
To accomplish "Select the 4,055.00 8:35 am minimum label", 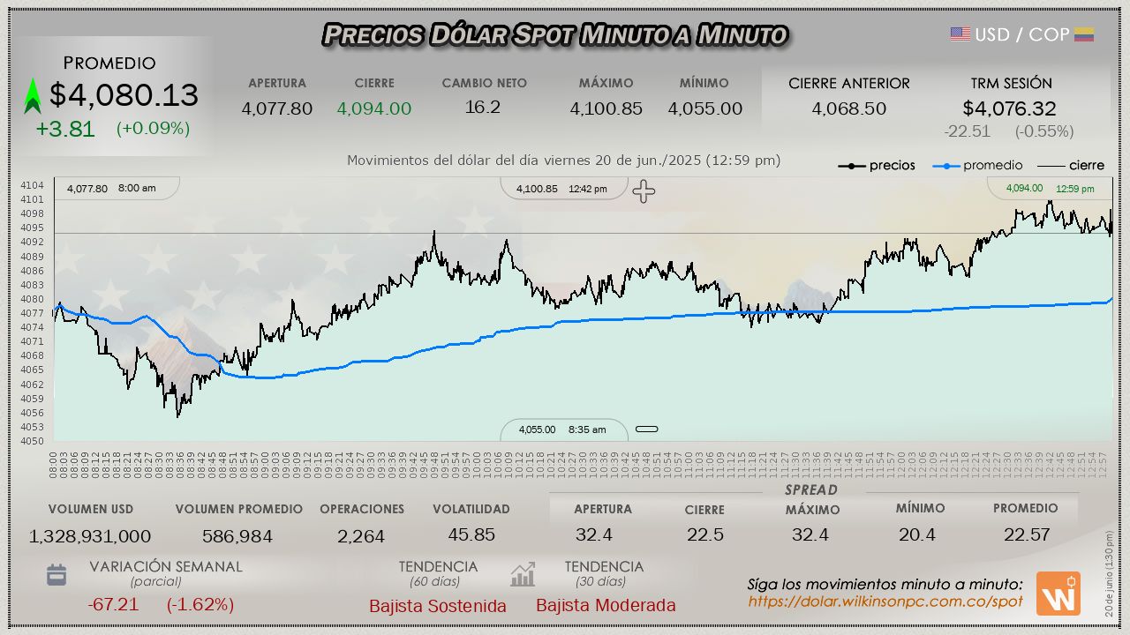I will pyautogui.click(x=562, y=430).
